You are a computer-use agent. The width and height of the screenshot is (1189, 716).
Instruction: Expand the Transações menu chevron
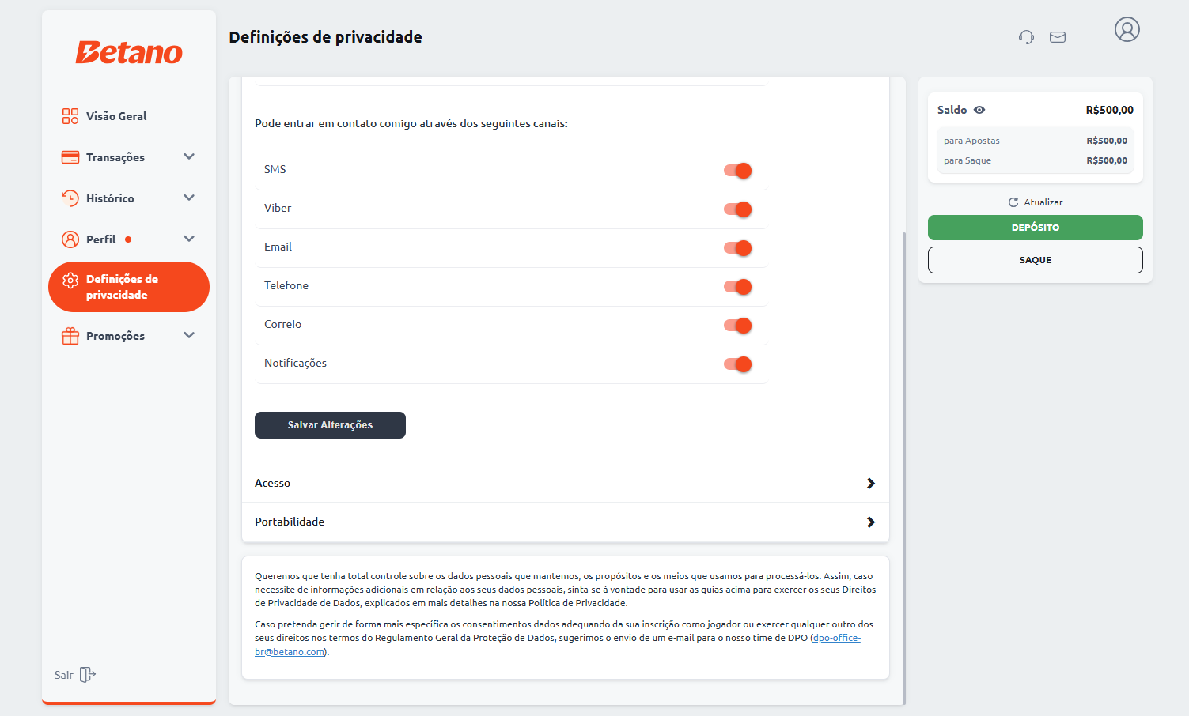coord(189,157)
